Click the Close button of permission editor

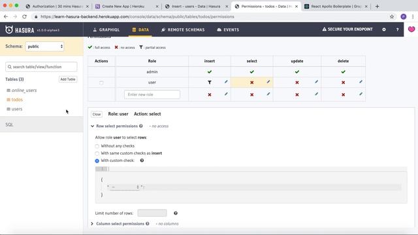click(x=97, y=114)
